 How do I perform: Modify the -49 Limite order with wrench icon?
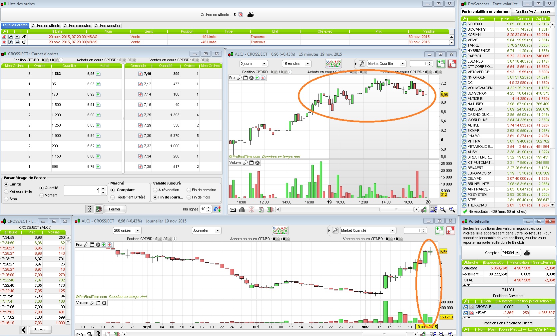point(11,37)
